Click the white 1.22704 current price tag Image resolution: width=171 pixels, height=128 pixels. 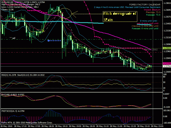point(167,66)
